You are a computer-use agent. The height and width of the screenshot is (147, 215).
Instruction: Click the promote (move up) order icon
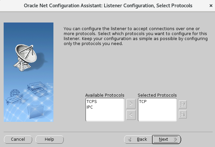(x=183, y=104)
